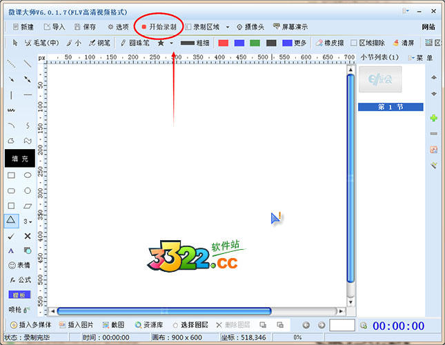Select the parallelogram shape tool
Image resolution: width=445 pixels, height=345 pixels.
28,206
